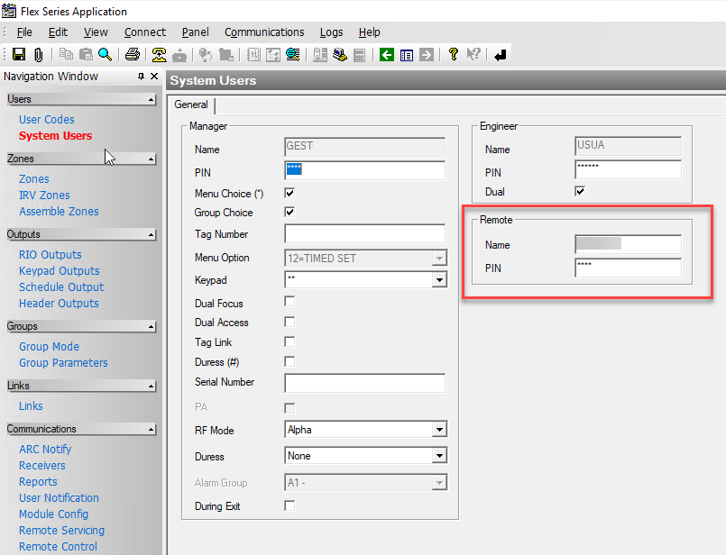The width and height of the screenshot is (726, 555).
Task: Go to RIO Outputs link
Action: [51, 254]
